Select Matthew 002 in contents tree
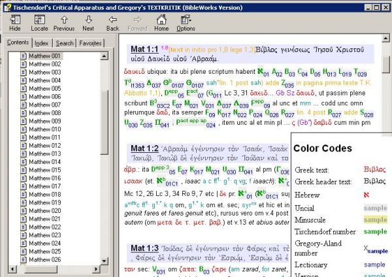Image resolution: width=392 pixels, height=277 pixels. pos(44,64)
